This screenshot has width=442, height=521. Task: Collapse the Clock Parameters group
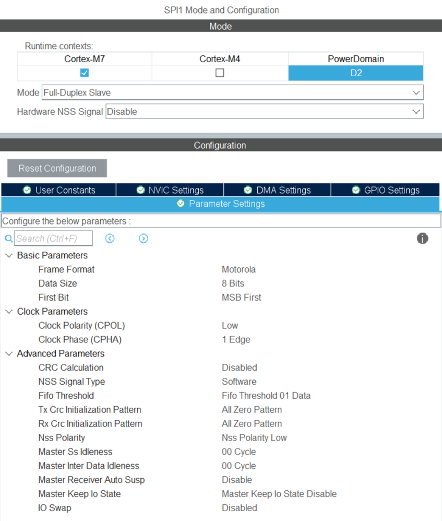coord(9,312)
